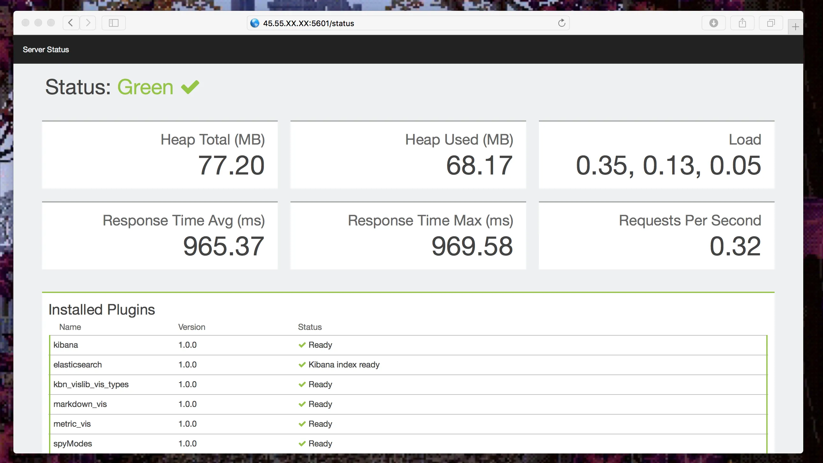This screenshot has height=463, width=823.
Task: Open the downloads icon in toolbar
Action: click(713, 23)
